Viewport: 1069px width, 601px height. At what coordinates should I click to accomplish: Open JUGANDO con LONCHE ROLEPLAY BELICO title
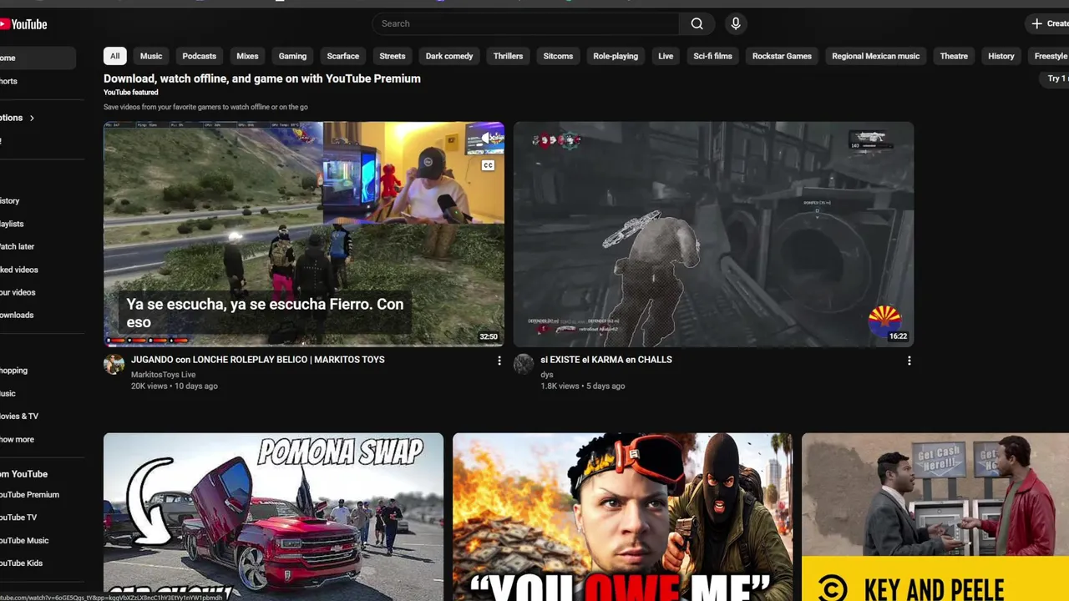tap(257, 360)
